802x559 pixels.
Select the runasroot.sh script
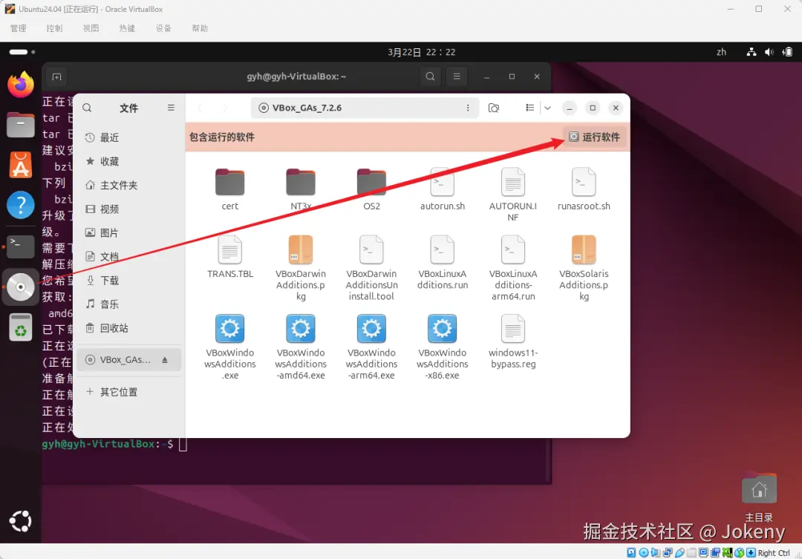[x=584, y=189]
